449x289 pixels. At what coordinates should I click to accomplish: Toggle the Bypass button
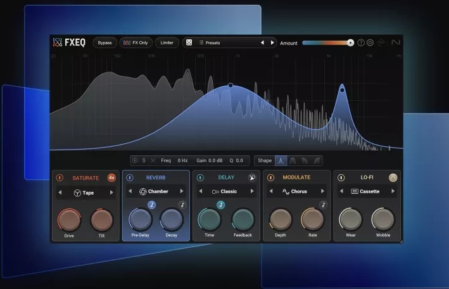point(104,42)
